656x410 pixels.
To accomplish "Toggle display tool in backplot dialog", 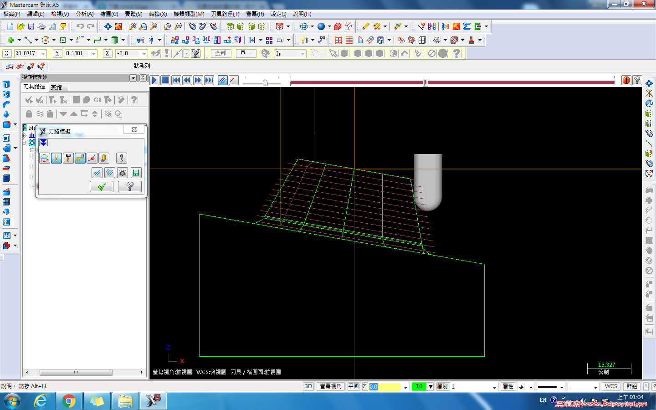I will [x=56, y=158].
